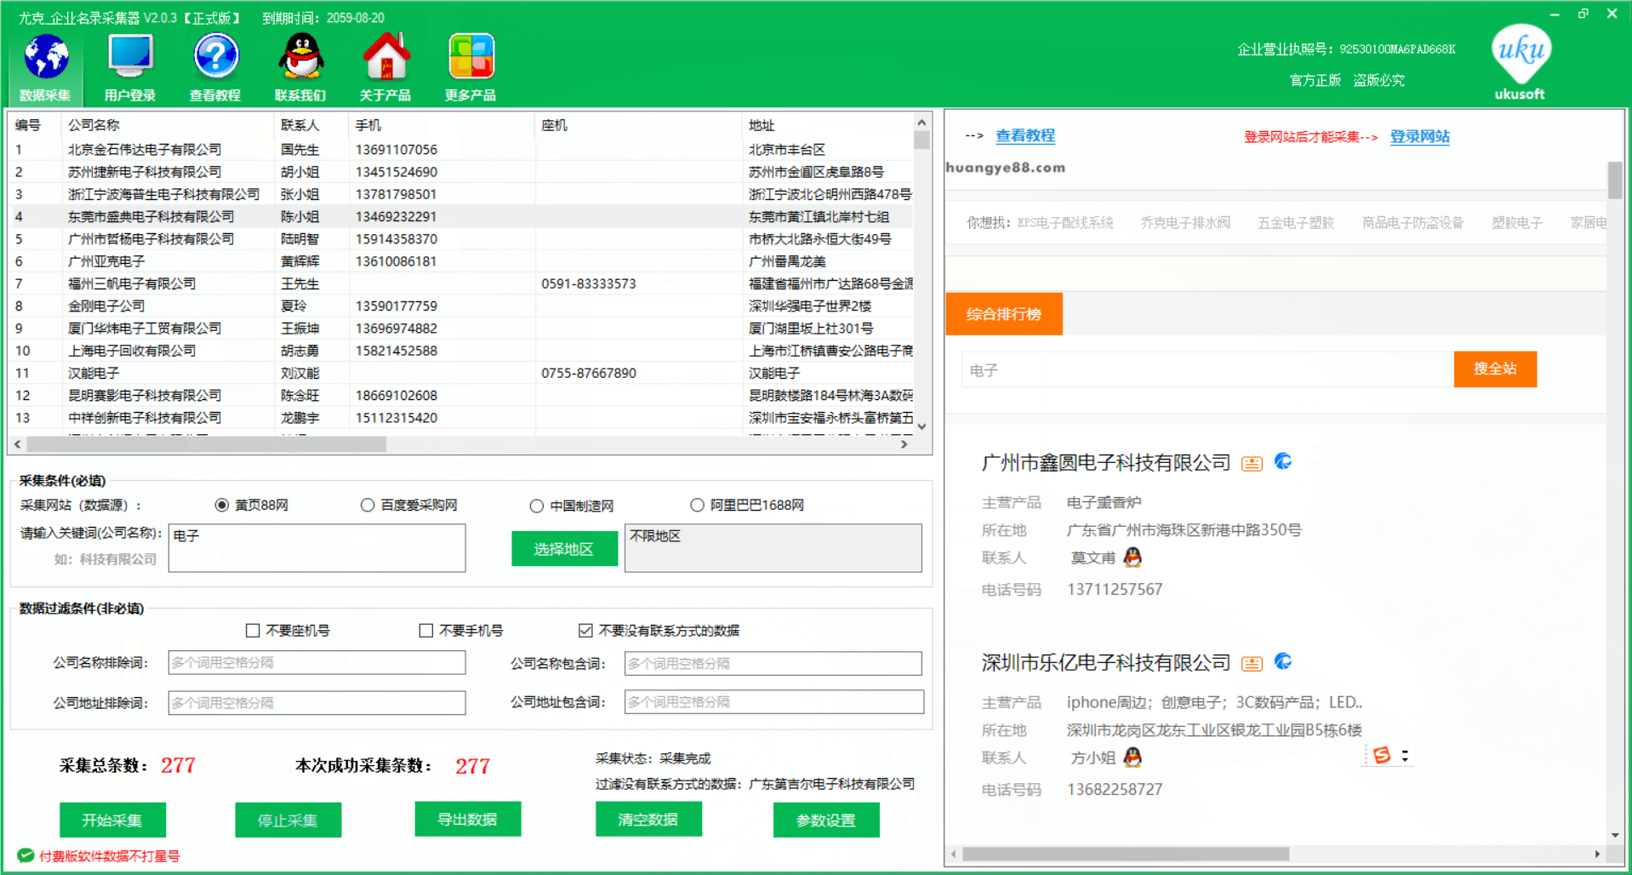Screen dimensions: 1632x875
Task: Open 深圳市乐亿电子科技有限公司 company link
Action: click(1106, 663)
